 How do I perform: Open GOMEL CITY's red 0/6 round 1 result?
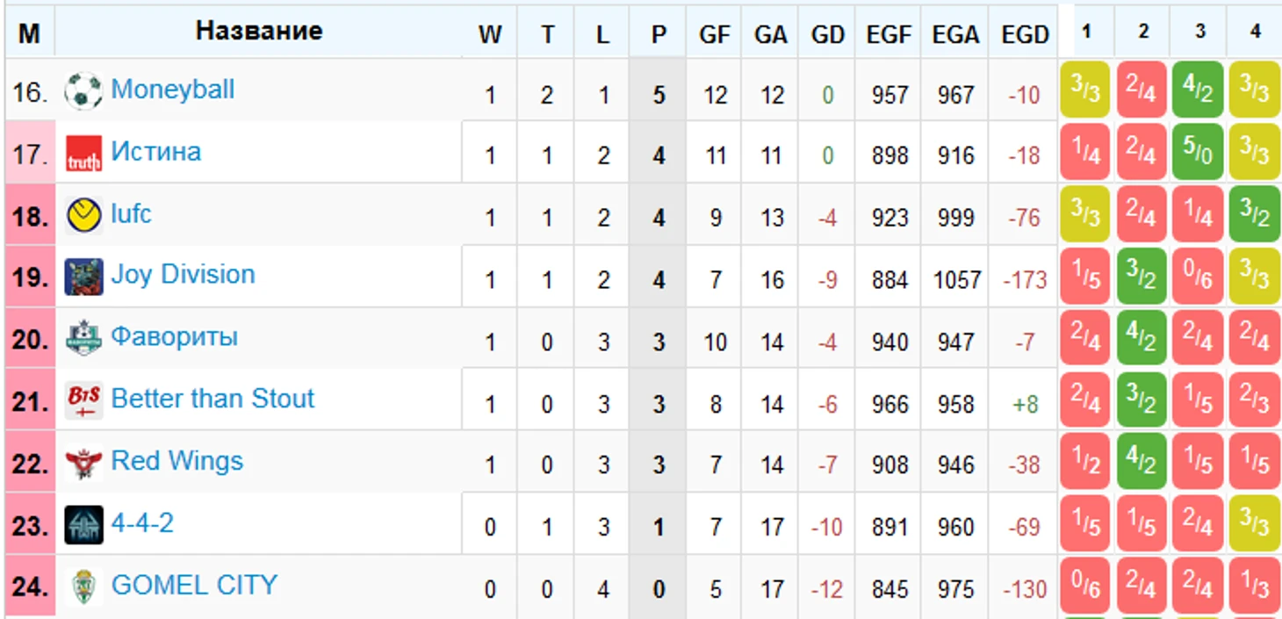click(x=1085, y=587)
